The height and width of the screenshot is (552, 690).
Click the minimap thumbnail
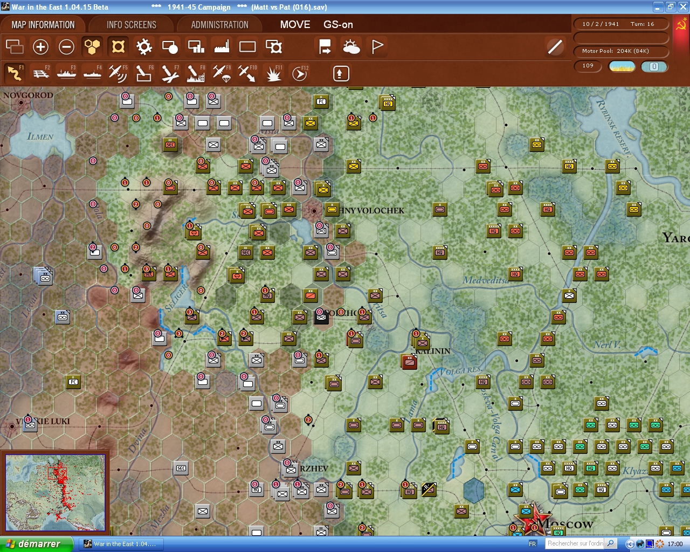[x=55, y=492]
